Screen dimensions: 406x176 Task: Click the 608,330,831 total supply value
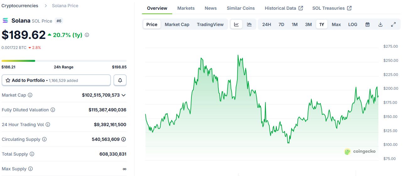(113, 154)
